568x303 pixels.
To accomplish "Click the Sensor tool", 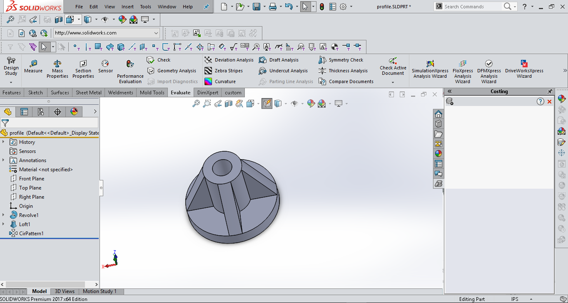I will [105, 67].
